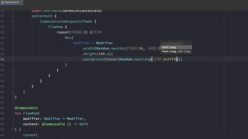Click 'savedInstanceState' argument on line 25
The width and height of the screenshot is (248, 139).
click(82, 11)
